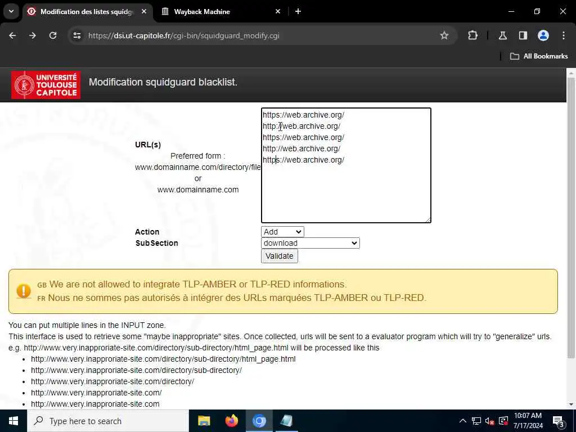Click the Validate button

coord(280,256)
